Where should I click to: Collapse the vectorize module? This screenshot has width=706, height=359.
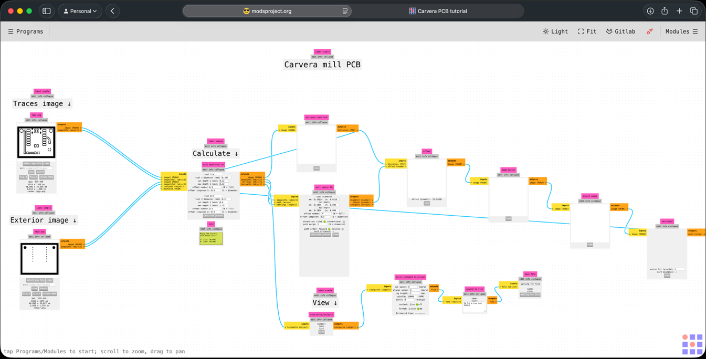(673, 226)
